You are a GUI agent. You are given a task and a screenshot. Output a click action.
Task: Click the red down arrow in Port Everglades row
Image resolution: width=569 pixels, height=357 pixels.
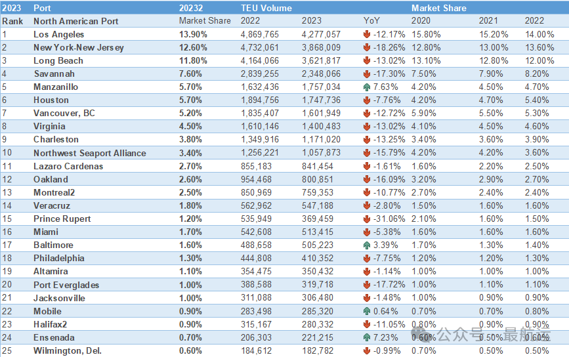coord(366,285)
